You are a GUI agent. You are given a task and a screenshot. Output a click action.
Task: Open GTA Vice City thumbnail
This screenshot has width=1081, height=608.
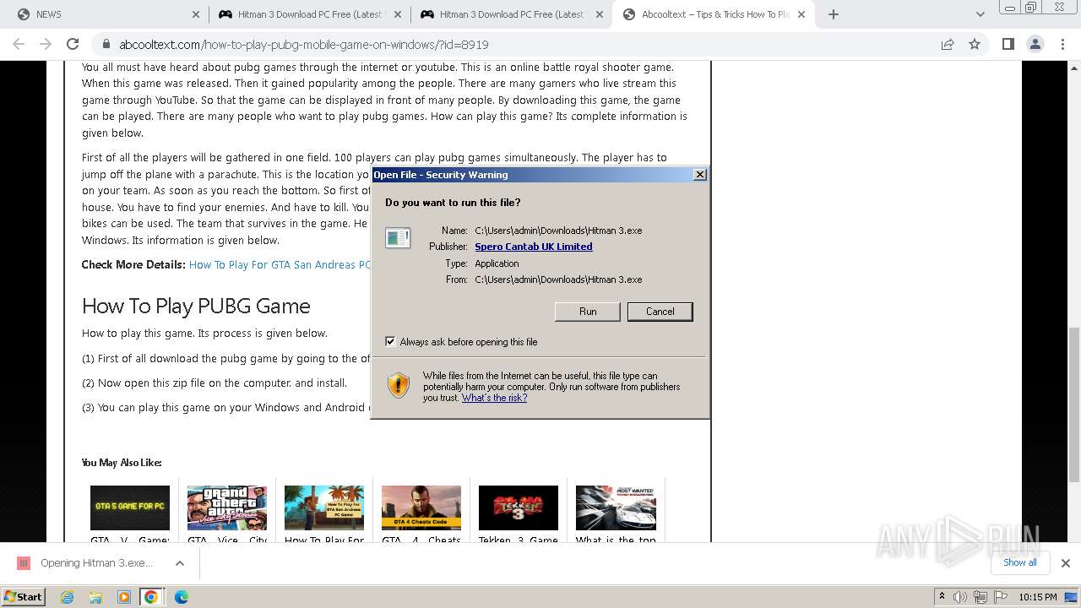tap(227, 508)
